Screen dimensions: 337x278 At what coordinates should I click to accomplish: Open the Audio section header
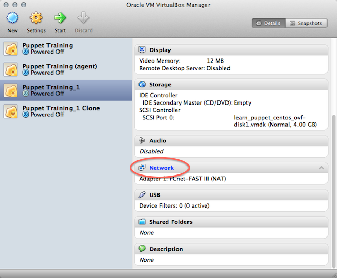coord(231,141)
